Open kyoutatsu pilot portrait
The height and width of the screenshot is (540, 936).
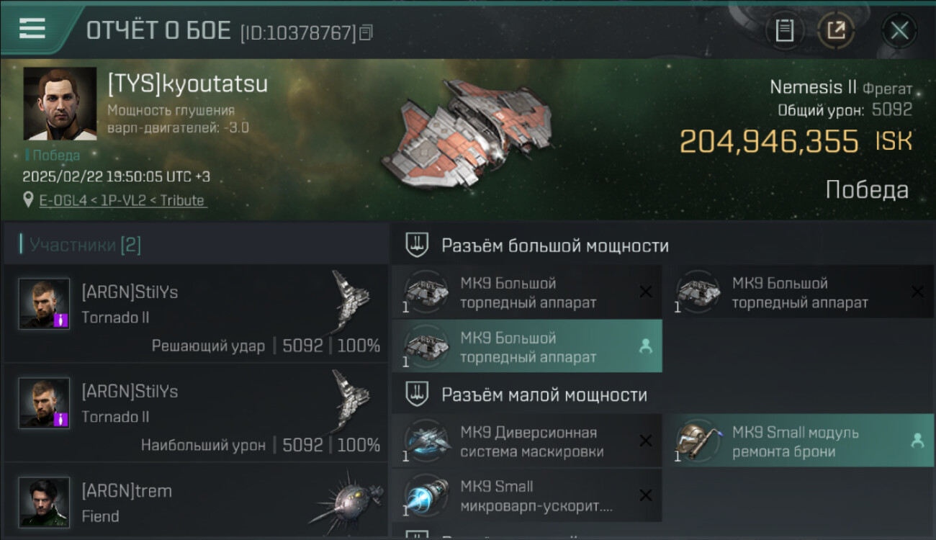(x=60, y=104)
